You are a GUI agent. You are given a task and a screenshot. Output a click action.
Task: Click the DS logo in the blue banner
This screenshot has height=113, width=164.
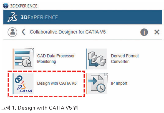coord(12,17)
